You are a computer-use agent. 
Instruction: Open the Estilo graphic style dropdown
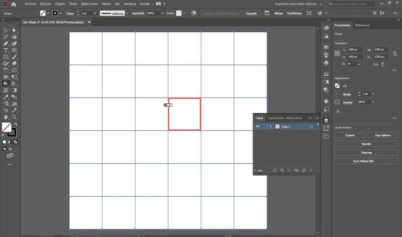pos(184,13)
